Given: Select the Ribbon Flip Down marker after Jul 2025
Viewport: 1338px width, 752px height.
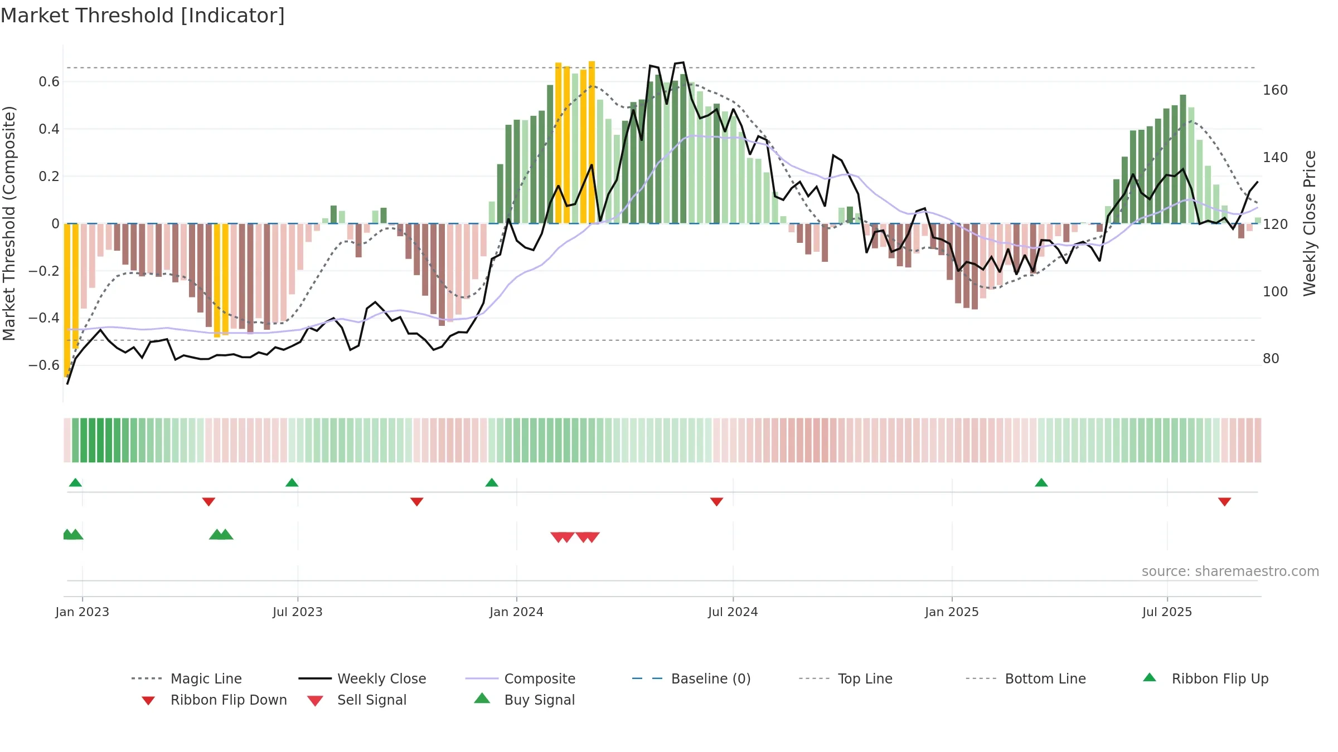Looking at the screenshot, I should pyautogui.click(x=1224, y=502).
